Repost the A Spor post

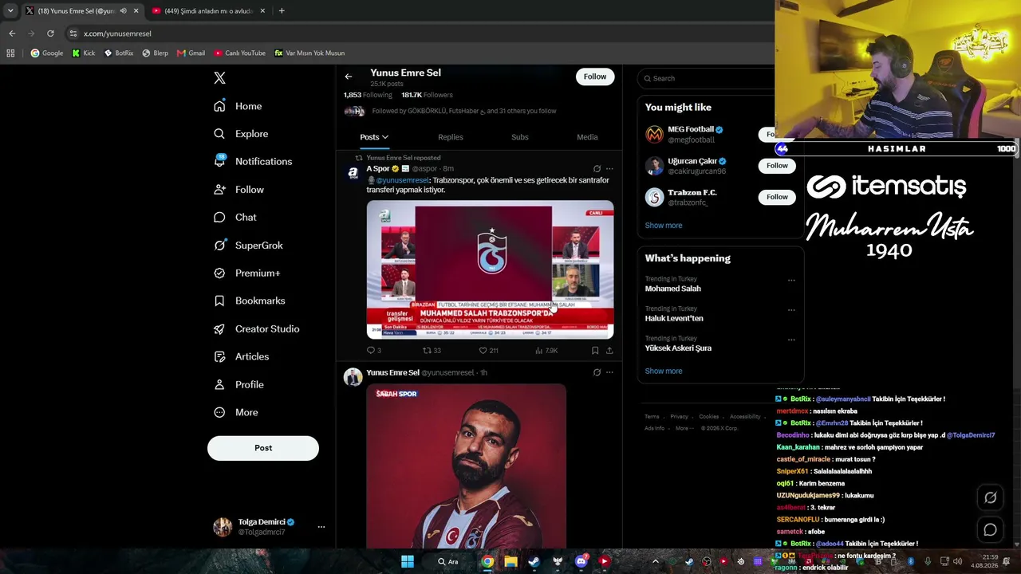coord(432,350)
